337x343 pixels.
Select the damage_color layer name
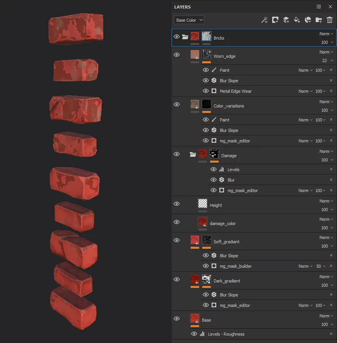tap(222, 223)
